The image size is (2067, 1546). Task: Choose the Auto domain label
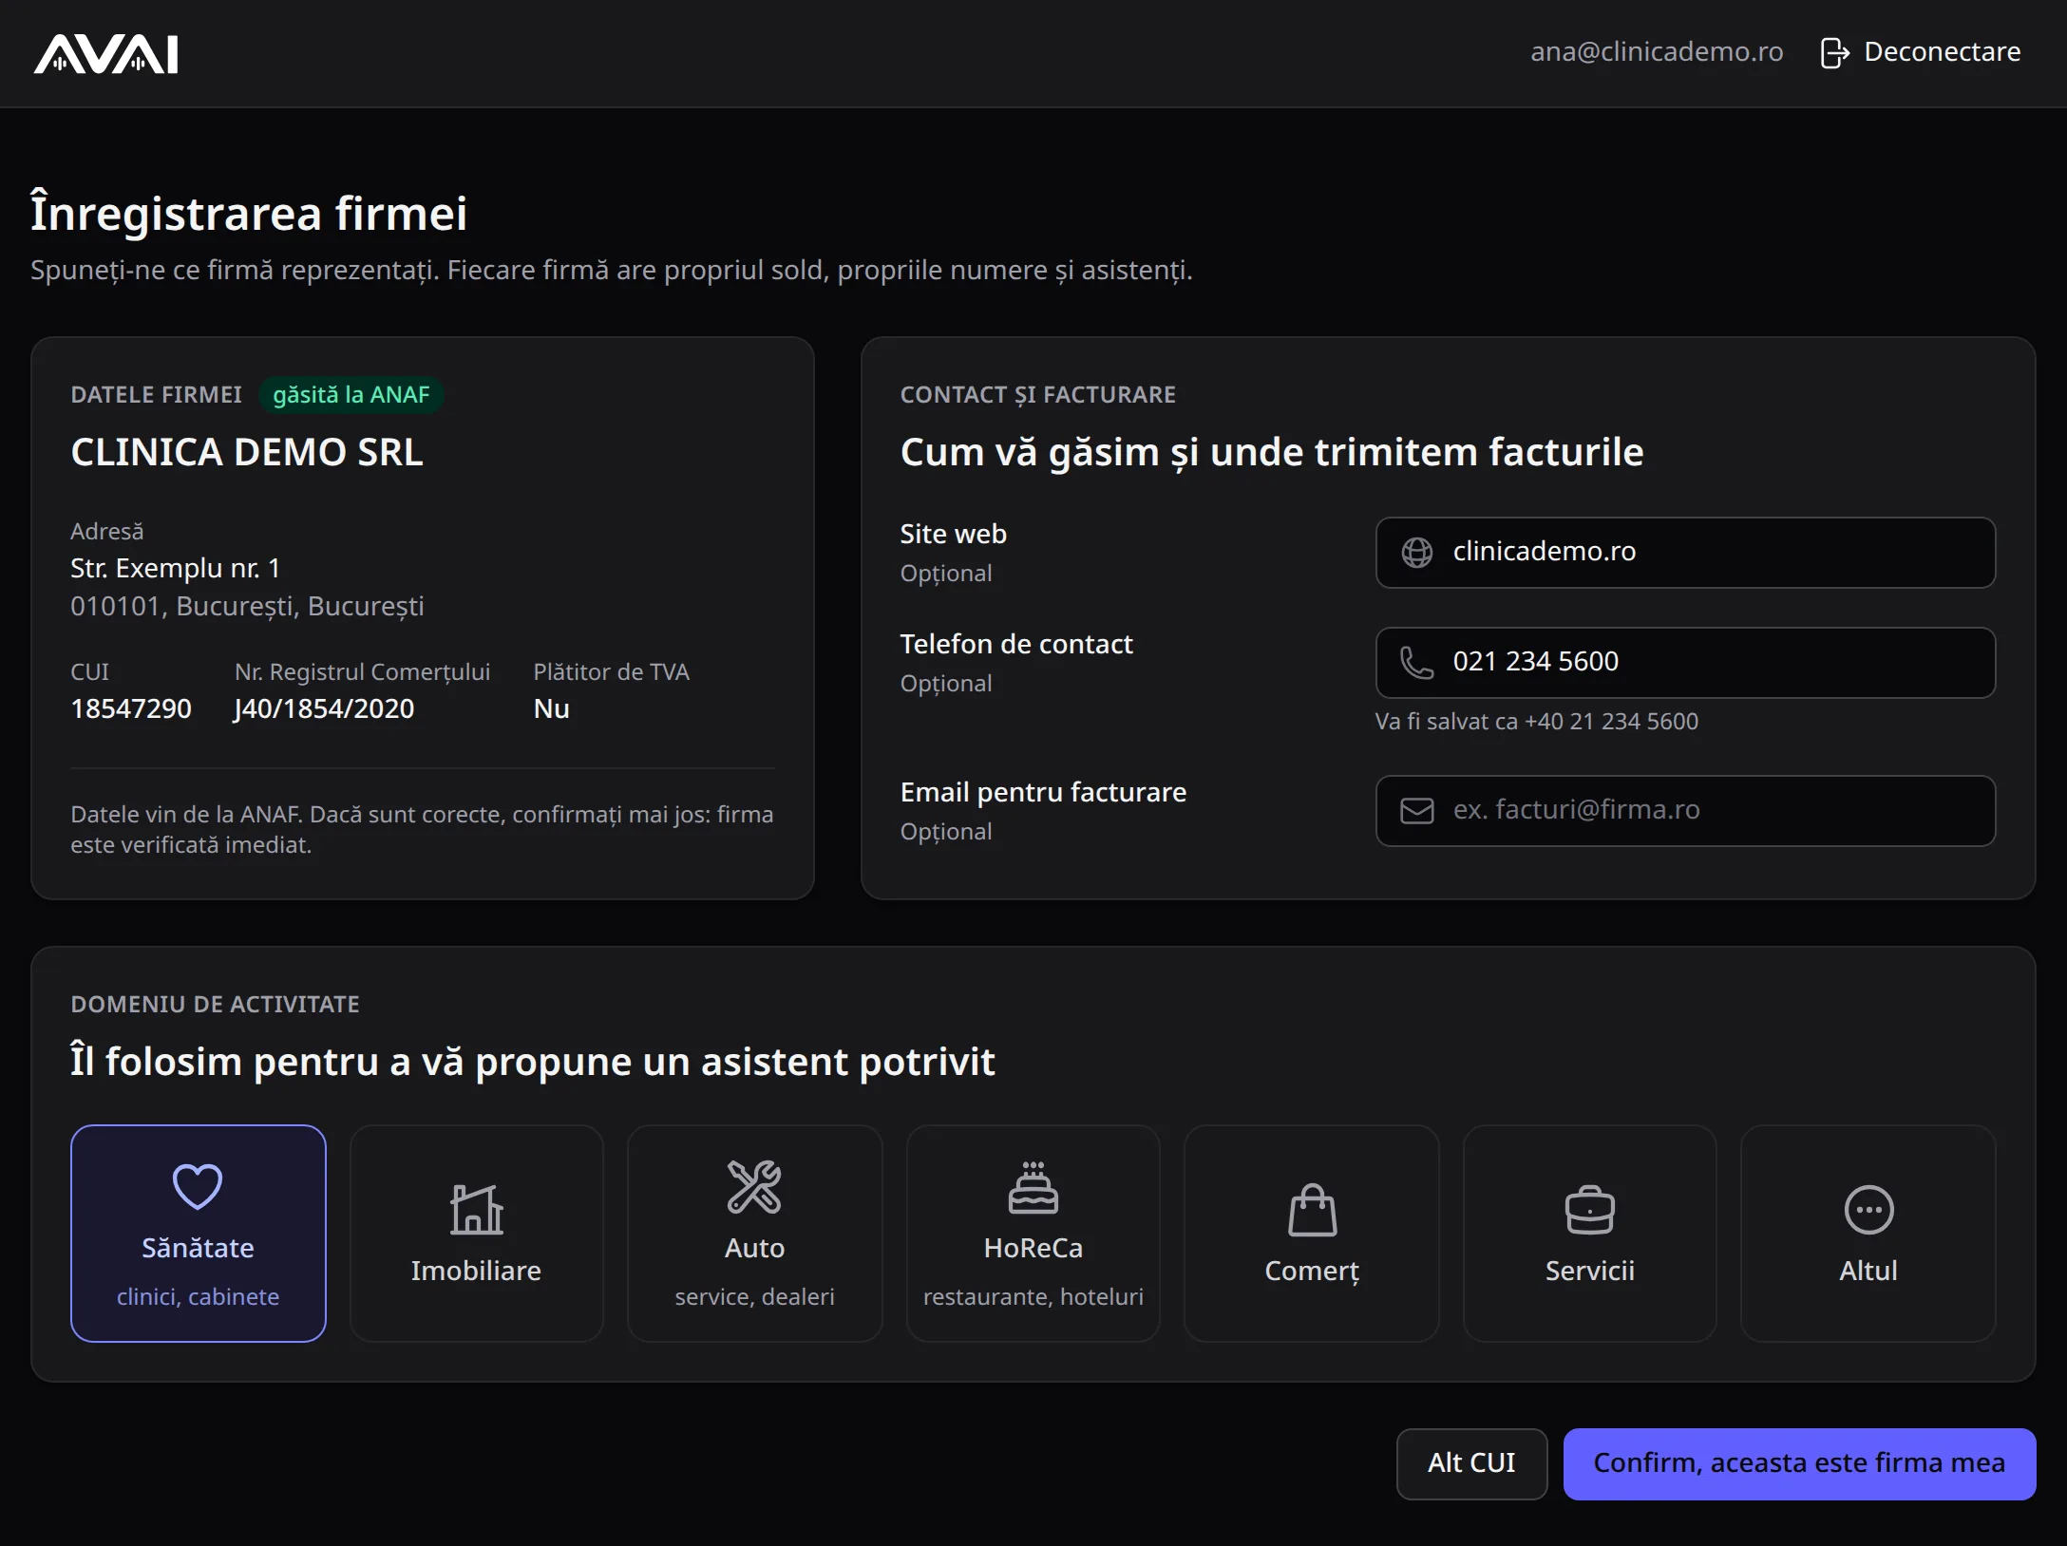pyautogui.click(x=754, y=1248)
